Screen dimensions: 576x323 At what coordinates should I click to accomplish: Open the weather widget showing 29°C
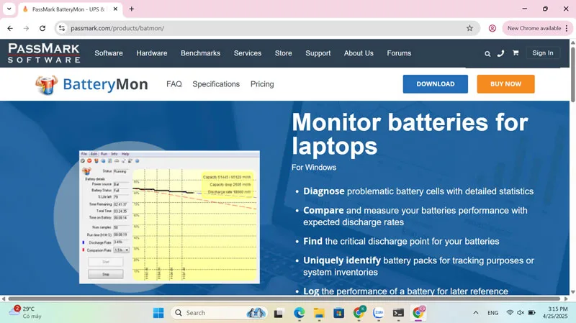click(x=25, y=312)
